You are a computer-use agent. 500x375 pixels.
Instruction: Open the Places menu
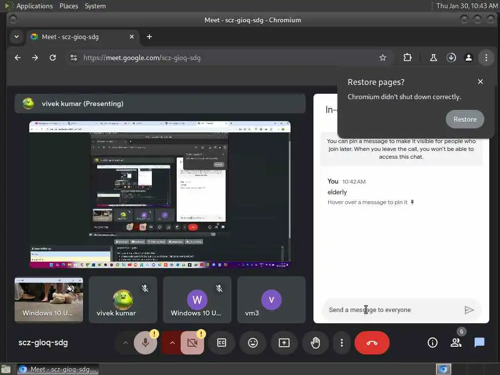pyautogui.click(x=69, y=6)
